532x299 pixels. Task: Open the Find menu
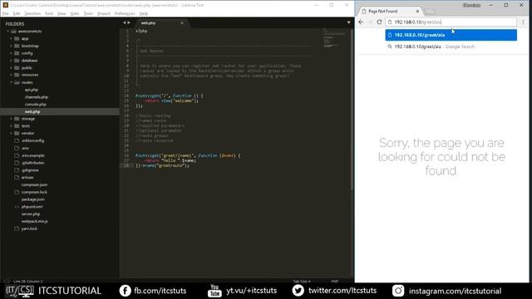(x=49, y=13)
